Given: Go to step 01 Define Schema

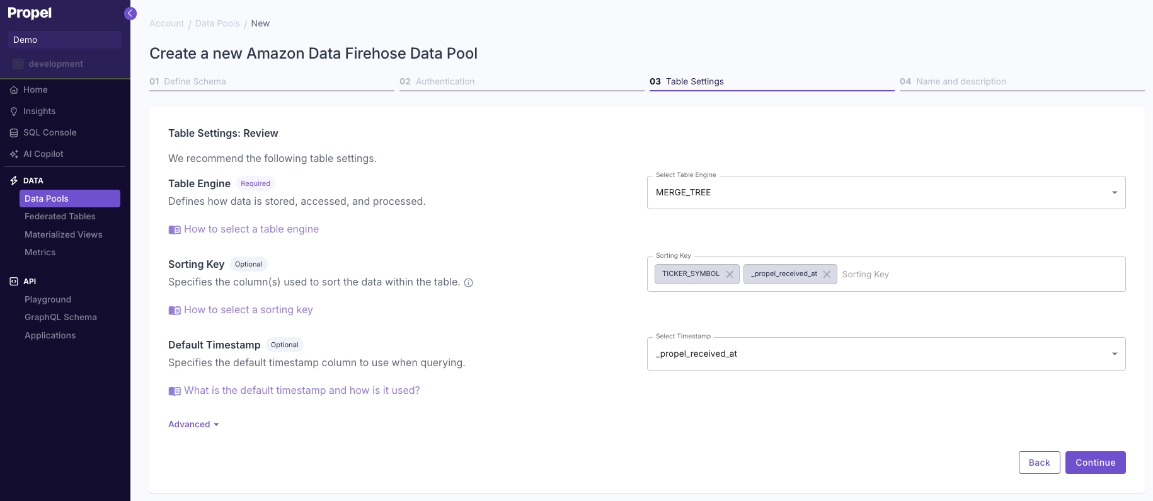Looking at the screenshot, I should pos(272,82).
